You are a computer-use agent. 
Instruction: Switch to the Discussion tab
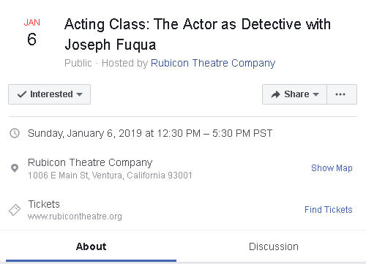(274, 246)
